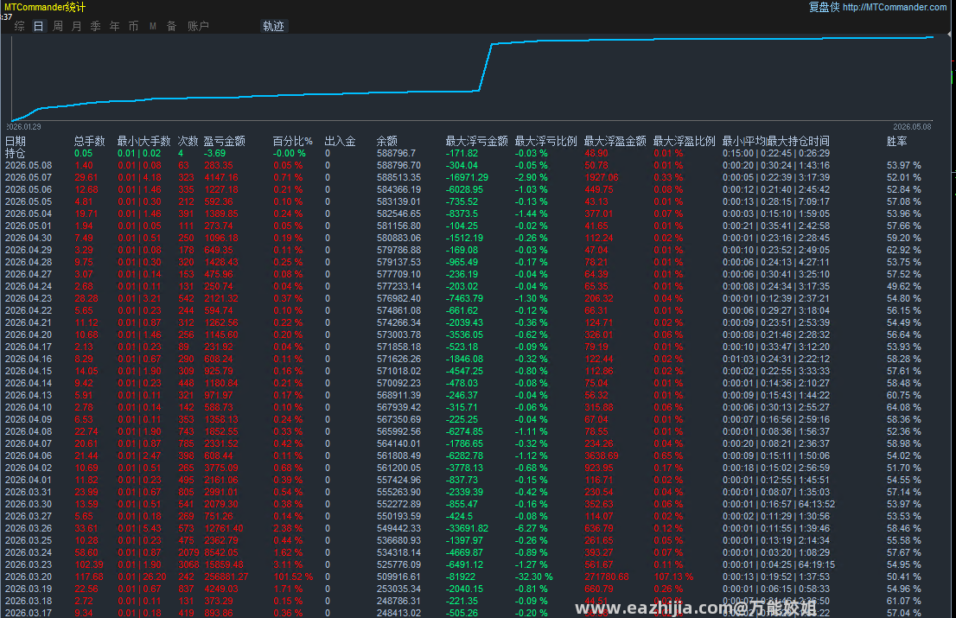The width and height of the screenshot is (956, 618).
Task: Click the 出入金 column header
Action: 341,142
